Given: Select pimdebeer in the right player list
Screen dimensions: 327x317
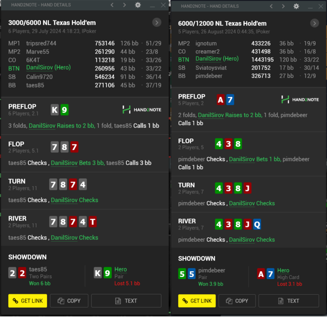Looking at the screenshot, I should coord(209,76).
